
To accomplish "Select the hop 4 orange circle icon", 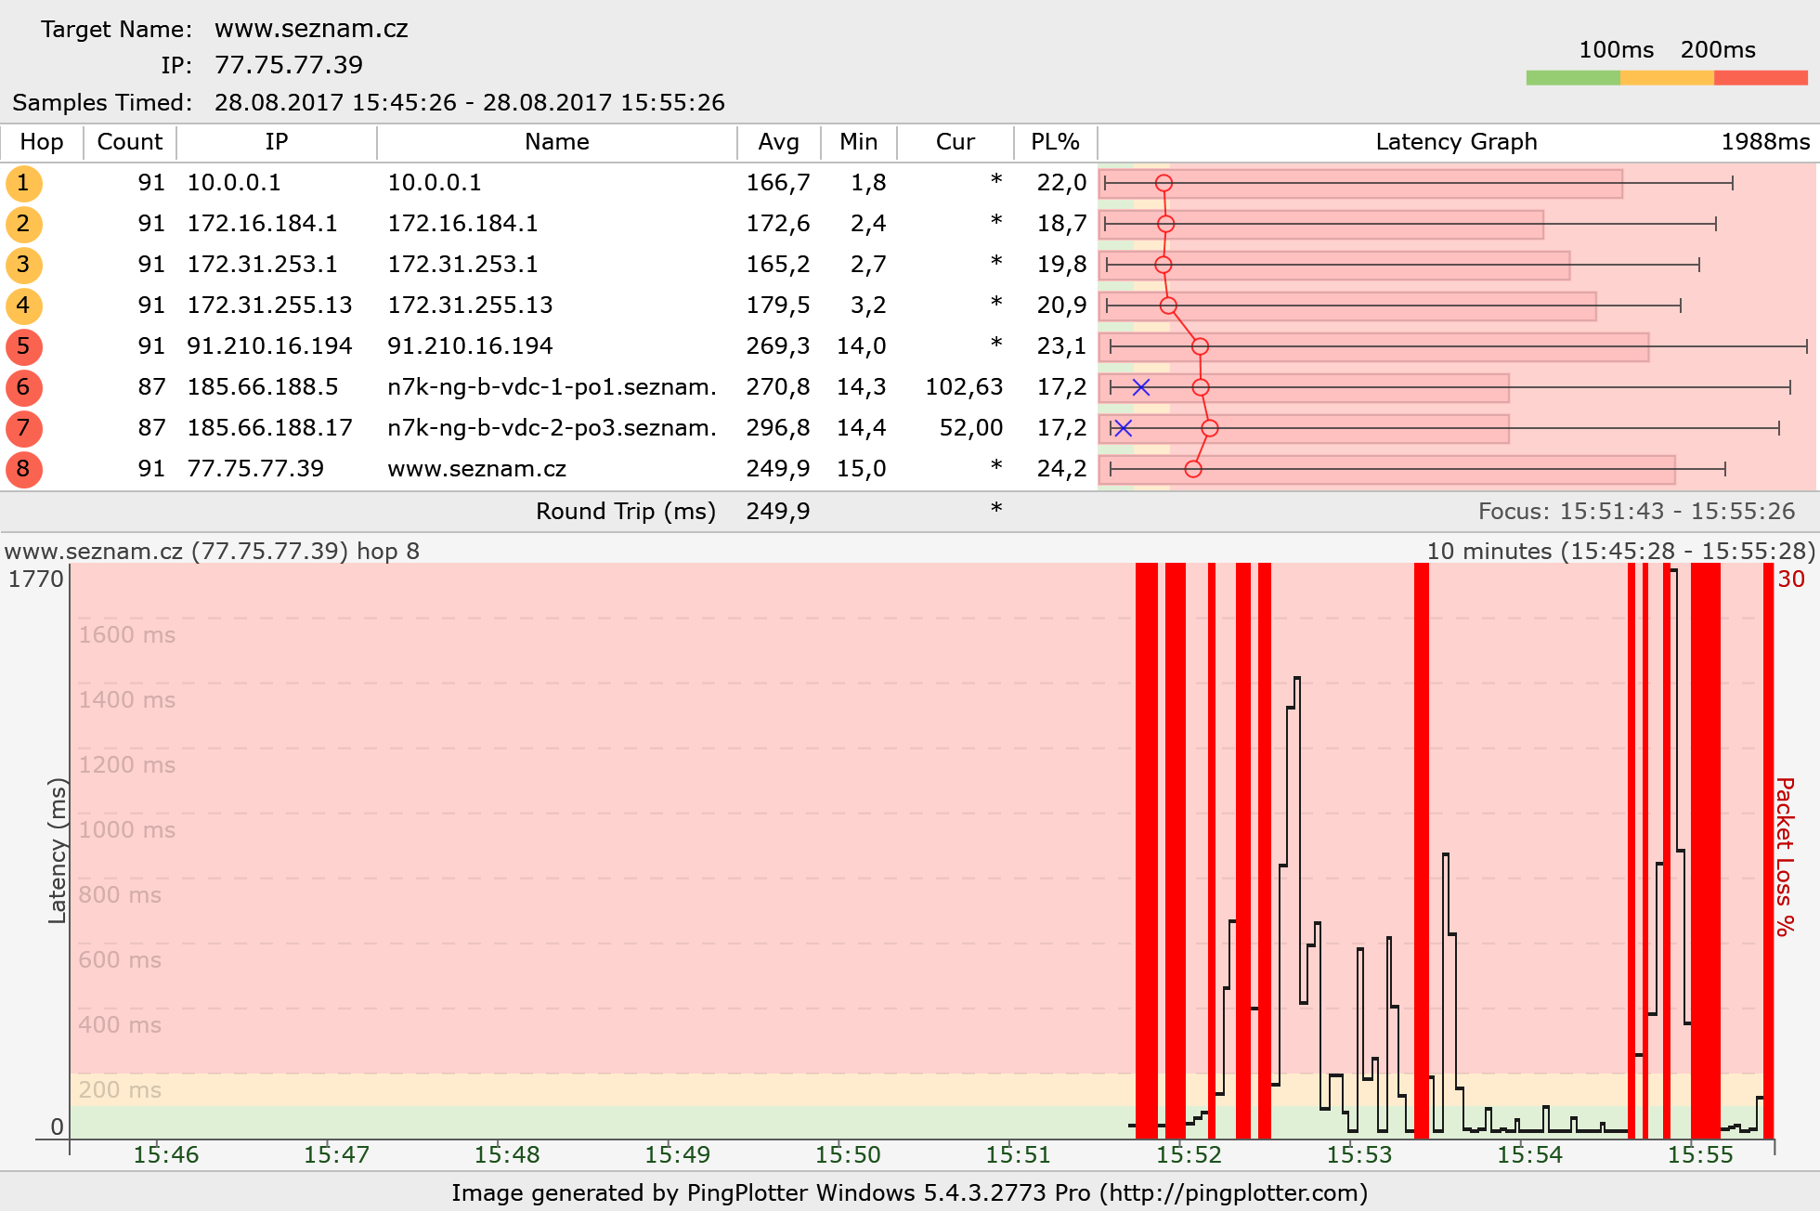I will click(23, 306).
